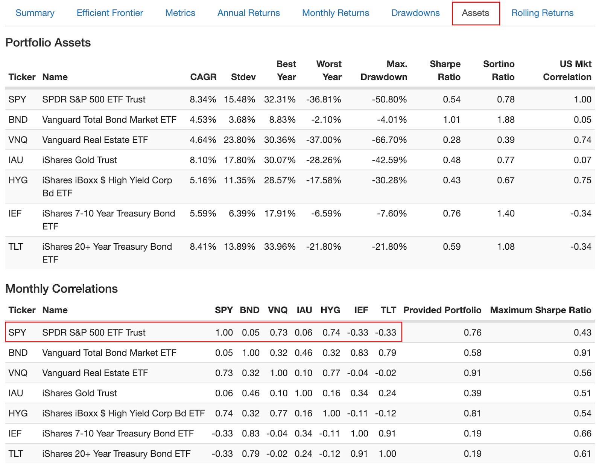
Task: Click Vanguard Real Estate ETF in Monthly Correlations
Action: pos(95,373)
